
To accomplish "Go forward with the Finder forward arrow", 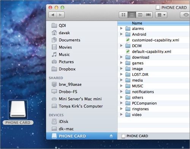I will tap(60, 15).
